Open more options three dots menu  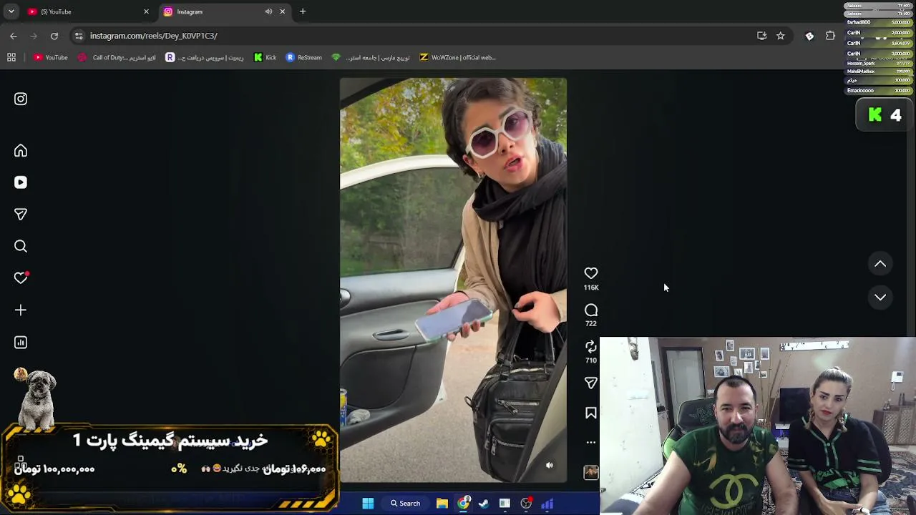[591, 442]
